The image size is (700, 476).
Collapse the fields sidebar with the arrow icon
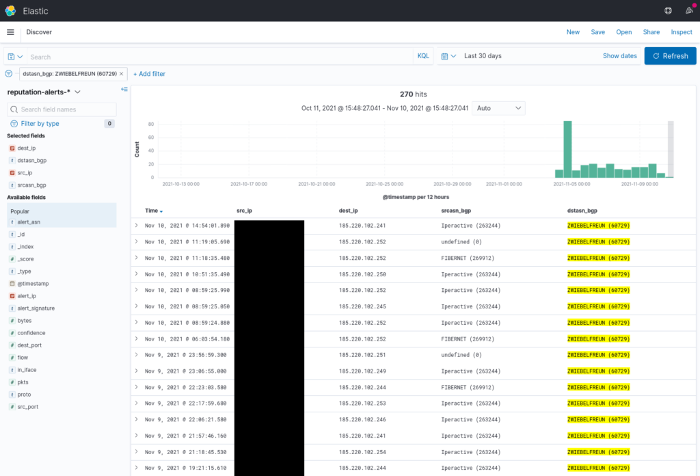click(x=124, y=90)
